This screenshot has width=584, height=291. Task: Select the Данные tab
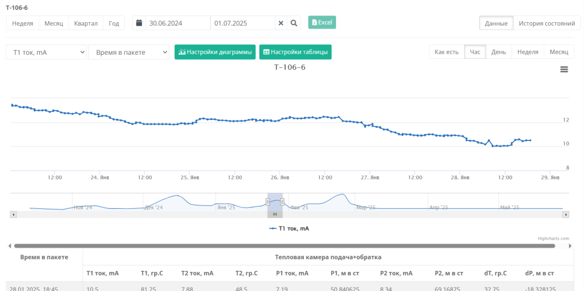tap(496, 23)
